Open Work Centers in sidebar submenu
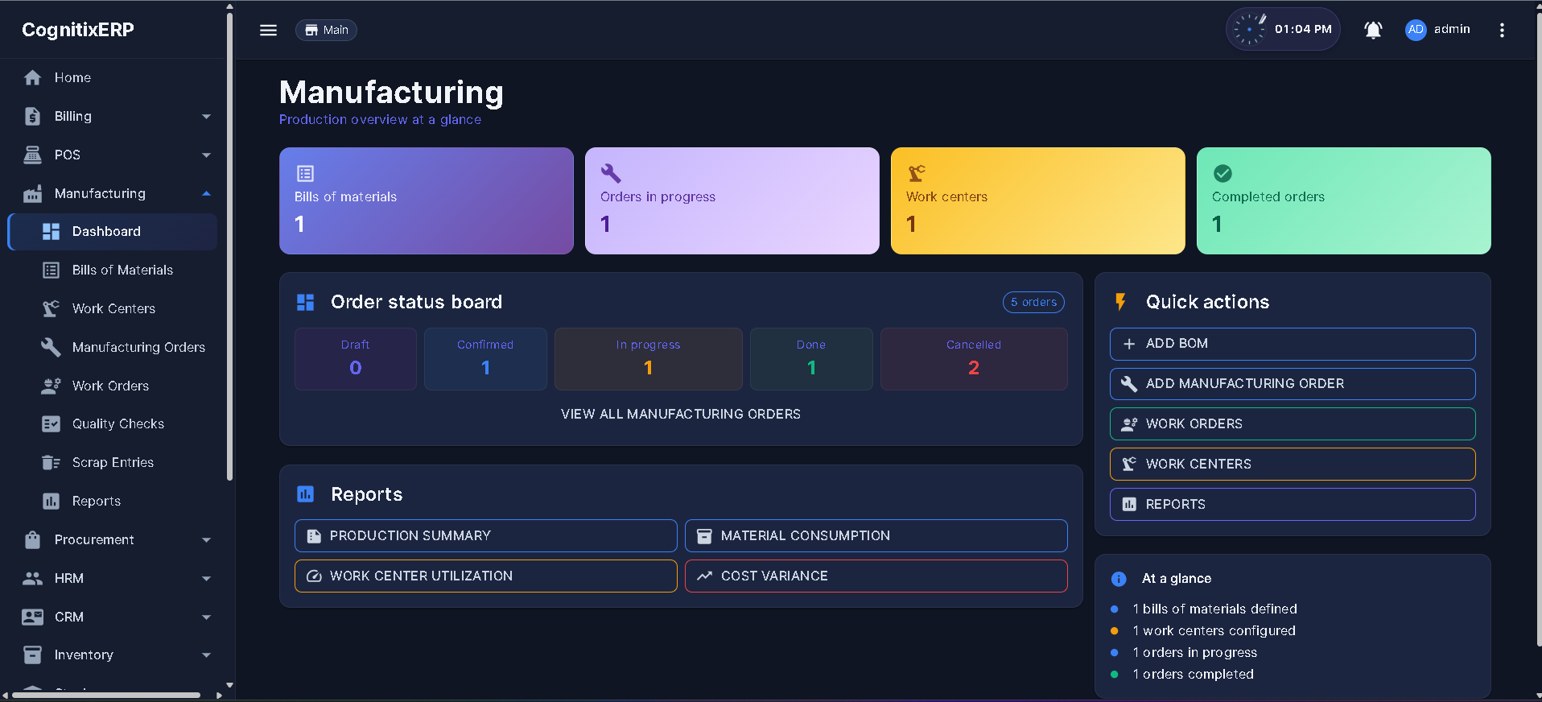The width and height of the screenshot is (1542, 702). tap(113, 308)
